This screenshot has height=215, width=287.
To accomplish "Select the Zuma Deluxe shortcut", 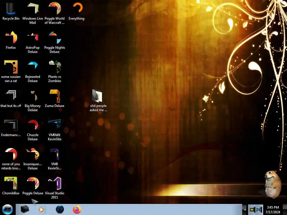I will pyautogui.click(x=55, y=99).
